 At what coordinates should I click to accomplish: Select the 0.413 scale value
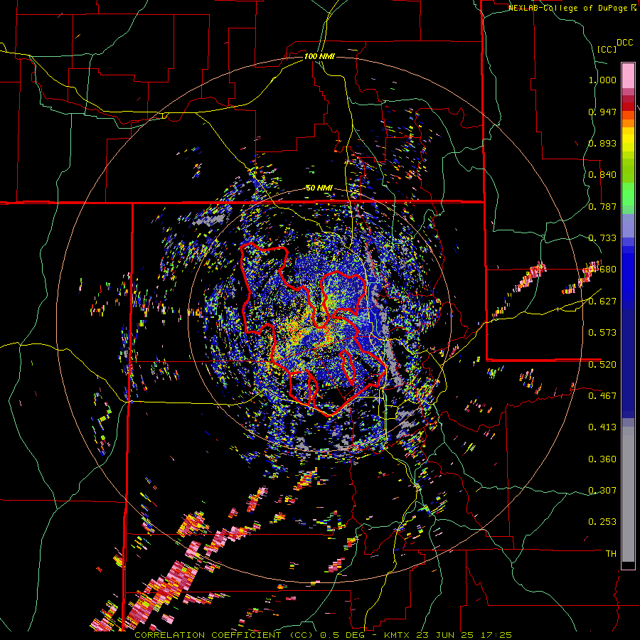[602, 427]
